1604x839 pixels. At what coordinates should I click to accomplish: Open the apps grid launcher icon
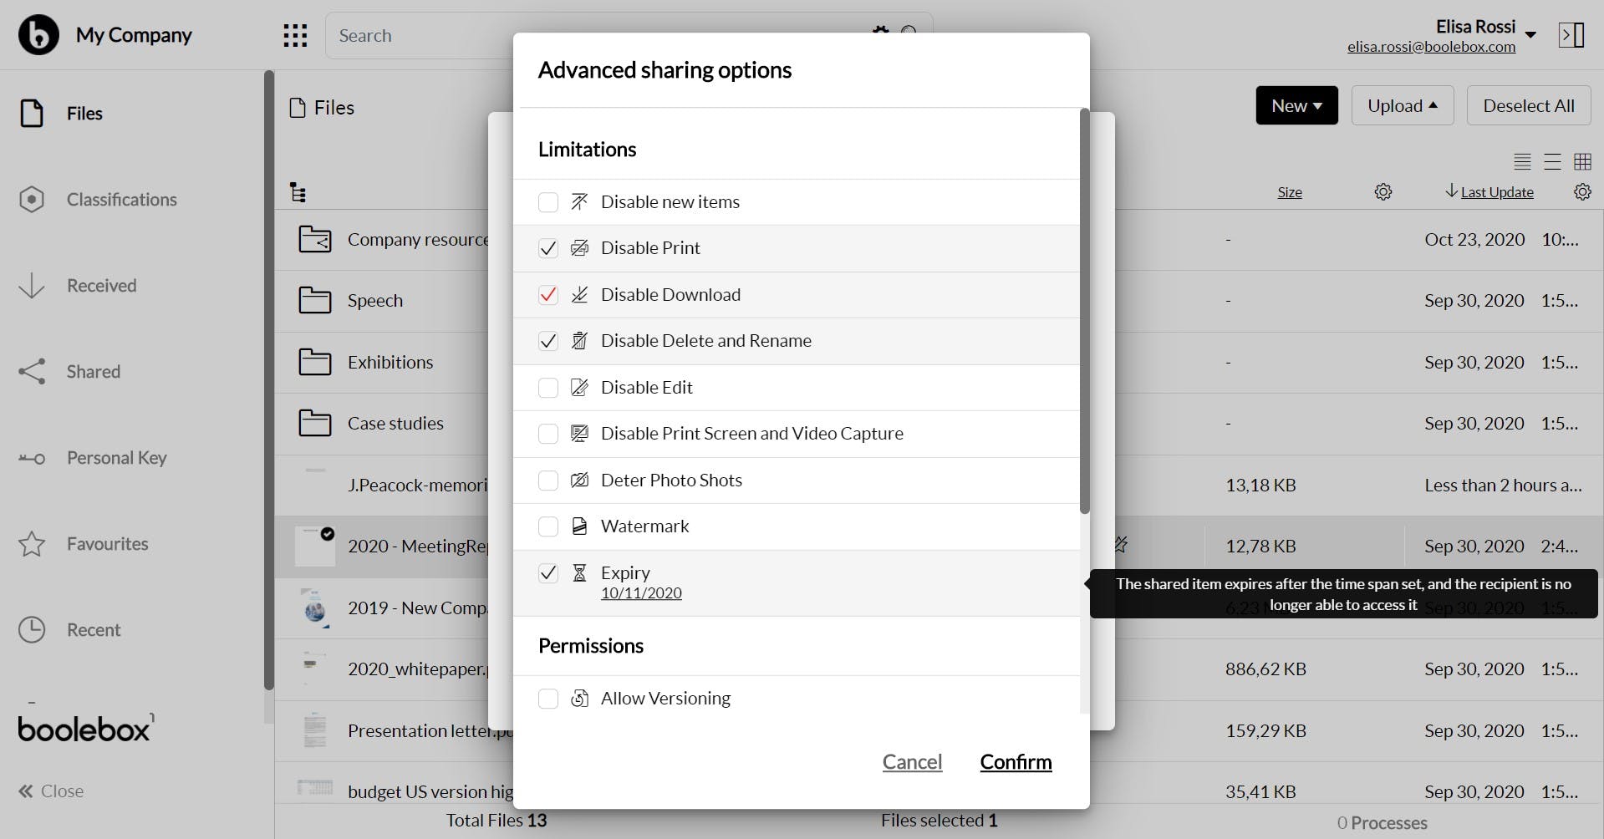(295, 35)
